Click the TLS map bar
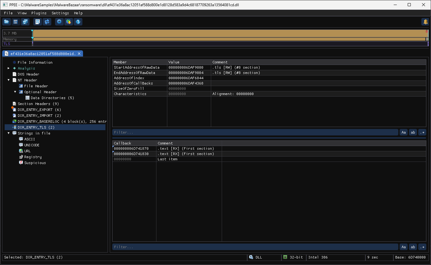 click(x=230, y=44)
